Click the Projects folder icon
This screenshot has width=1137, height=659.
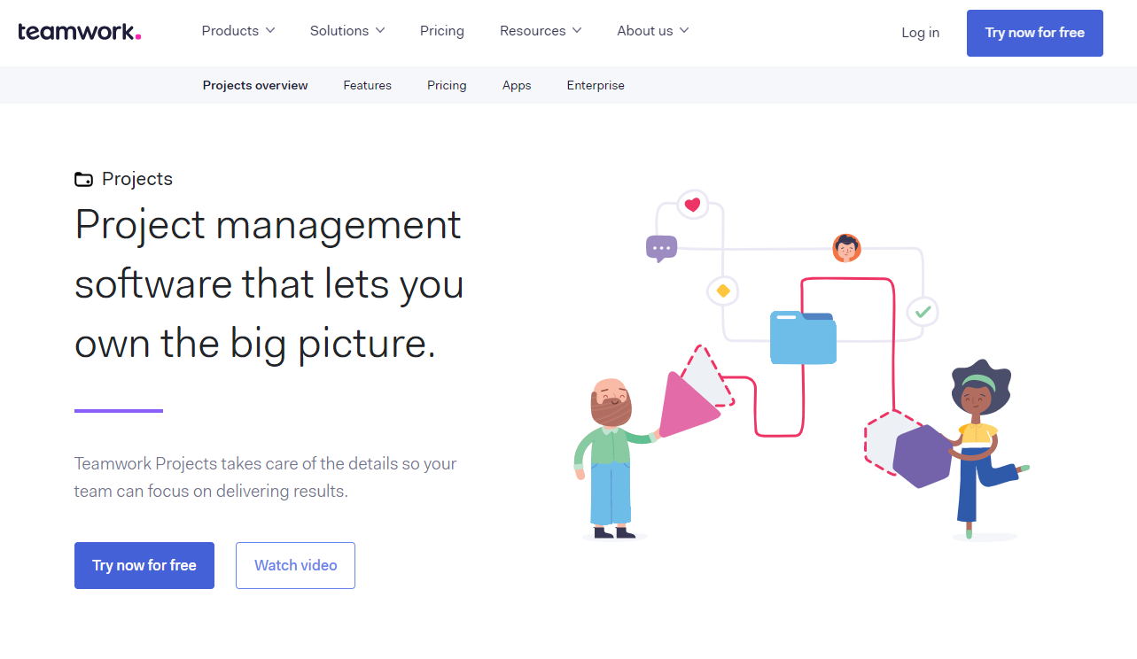(83, 179)
